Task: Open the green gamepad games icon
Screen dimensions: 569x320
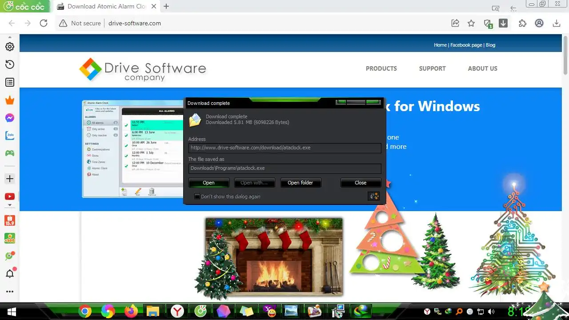Action: [9, 153]
